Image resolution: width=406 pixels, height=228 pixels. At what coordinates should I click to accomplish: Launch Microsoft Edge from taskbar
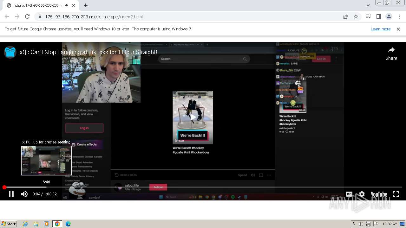point(68,224)
